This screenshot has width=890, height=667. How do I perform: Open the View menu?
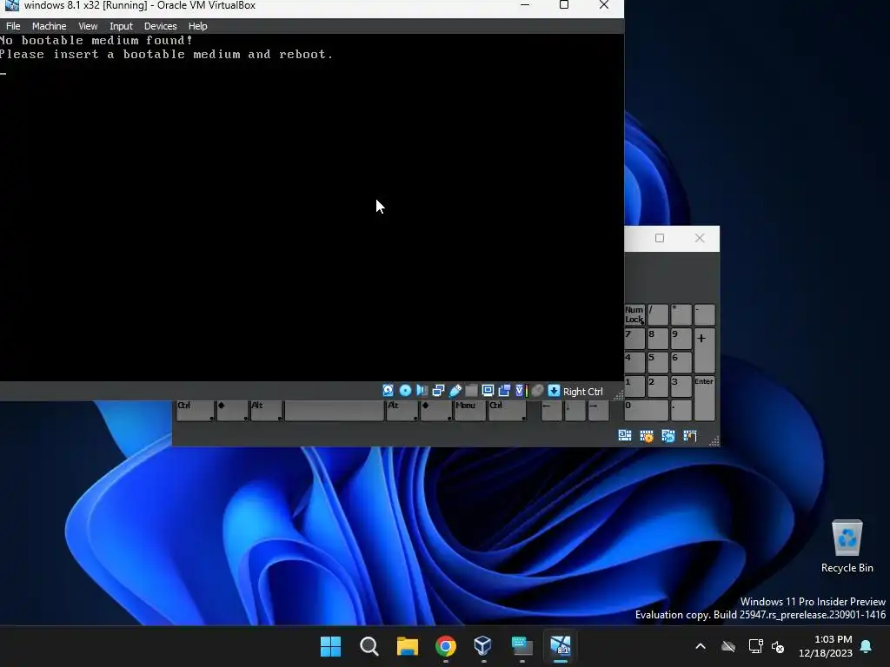click(x=88, y=26)
